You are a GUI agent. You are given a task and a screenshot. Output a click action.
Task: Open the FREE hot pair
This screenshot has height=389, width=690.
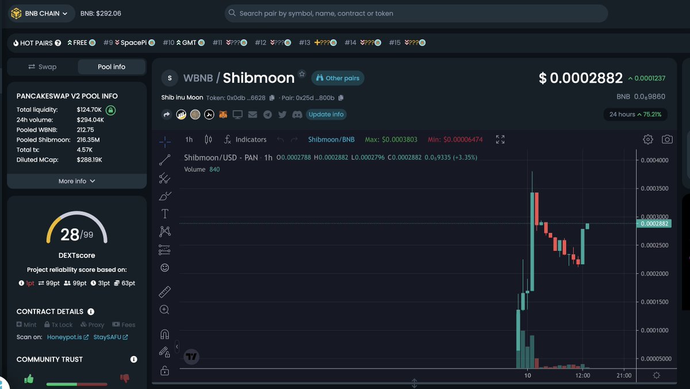click(81, 43)
